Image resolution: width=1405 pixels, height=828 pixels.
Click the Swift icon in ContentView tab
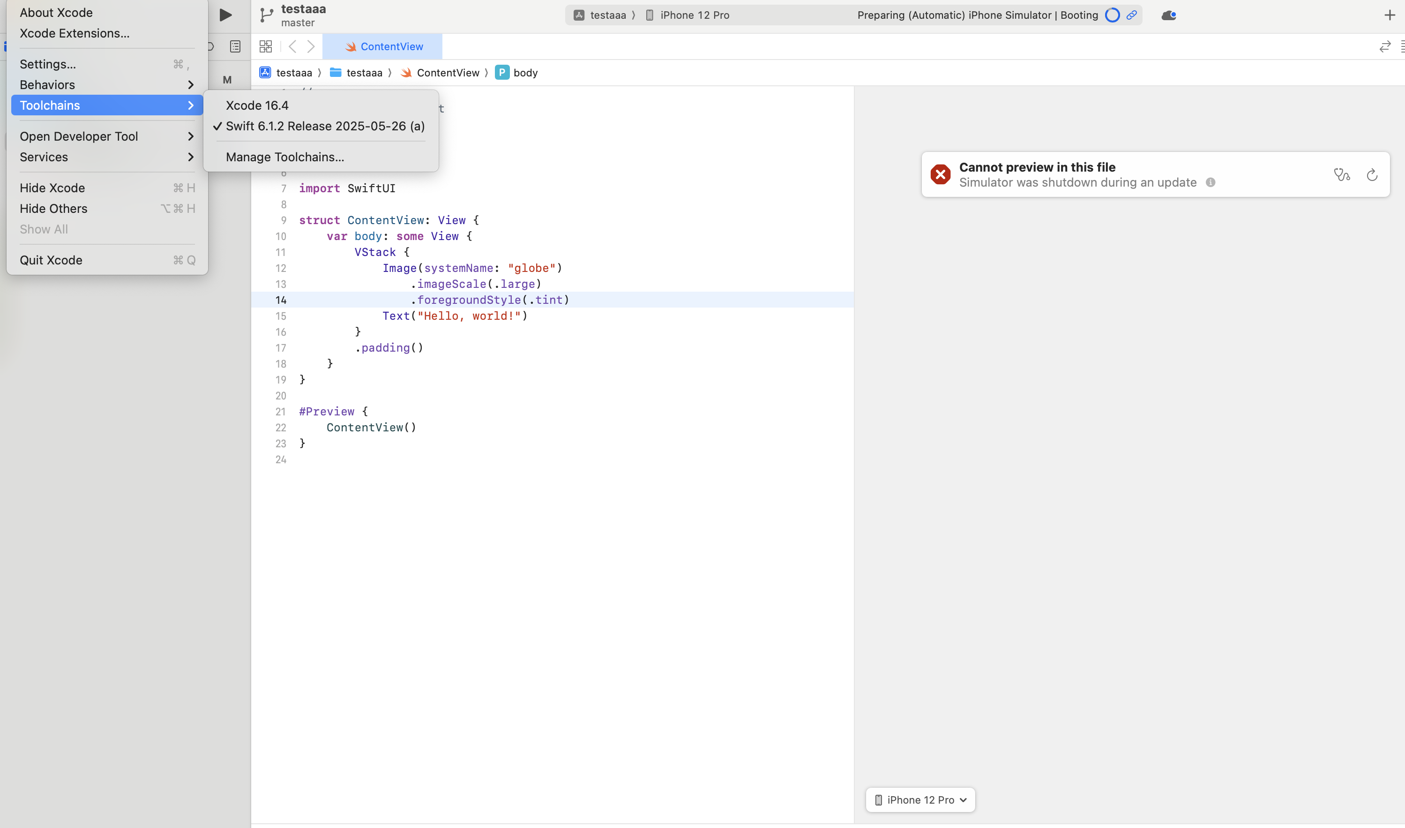click(x=351, y=47)
